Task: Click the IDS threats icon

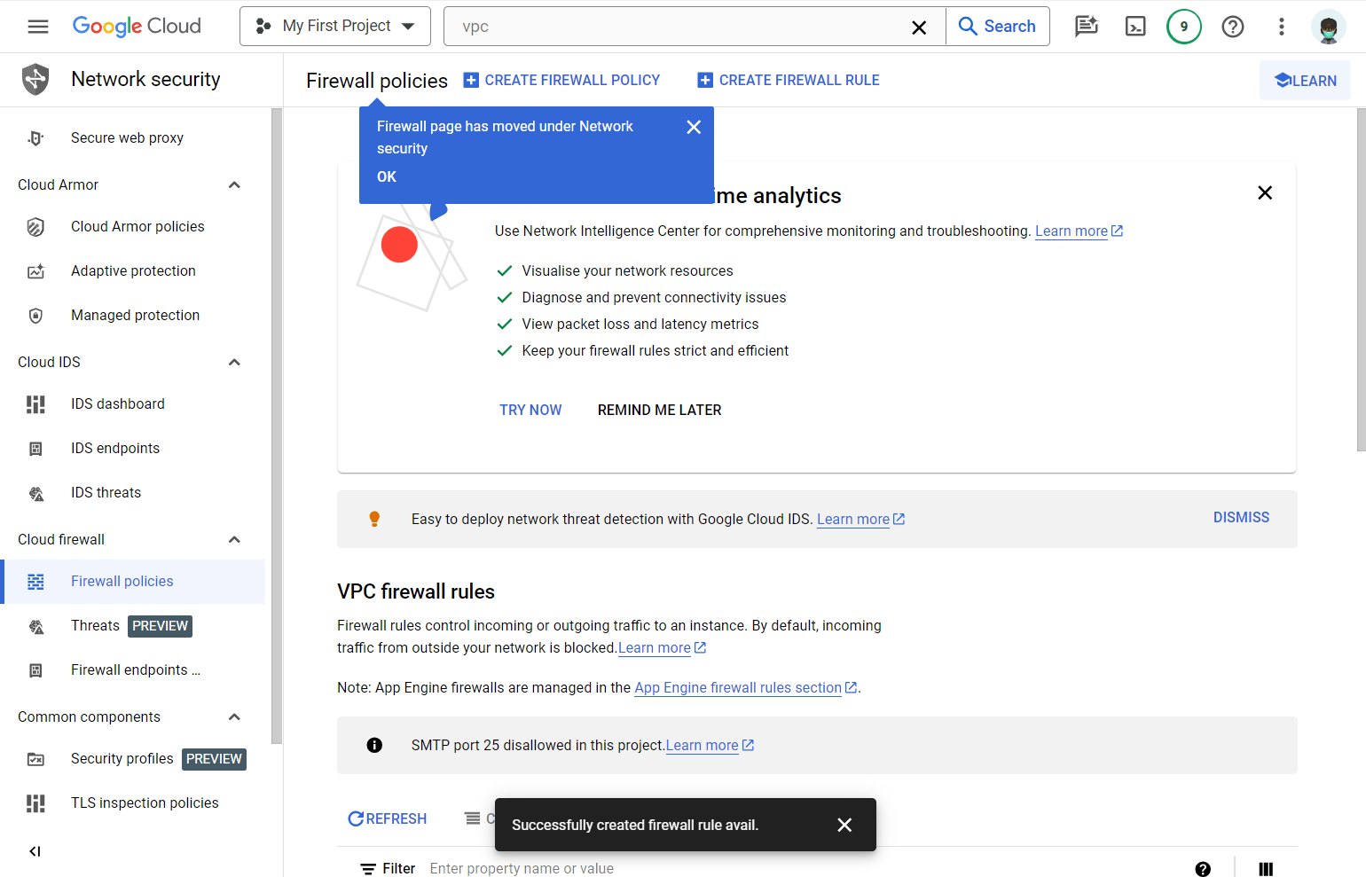Action: 35,493
